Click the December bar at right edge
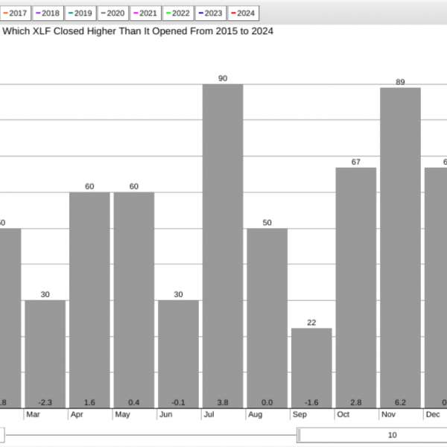 (436, 288)
